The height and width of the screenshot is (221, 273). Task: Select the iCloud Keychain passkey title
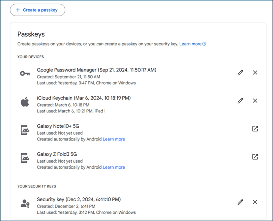(83, 98)
